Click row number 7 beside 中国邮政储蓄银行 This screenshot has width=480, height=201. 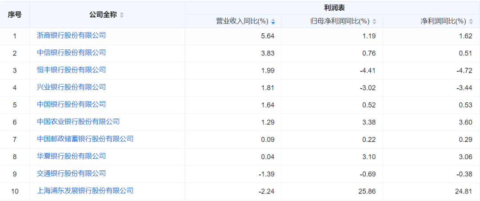[x=15, y=140]
